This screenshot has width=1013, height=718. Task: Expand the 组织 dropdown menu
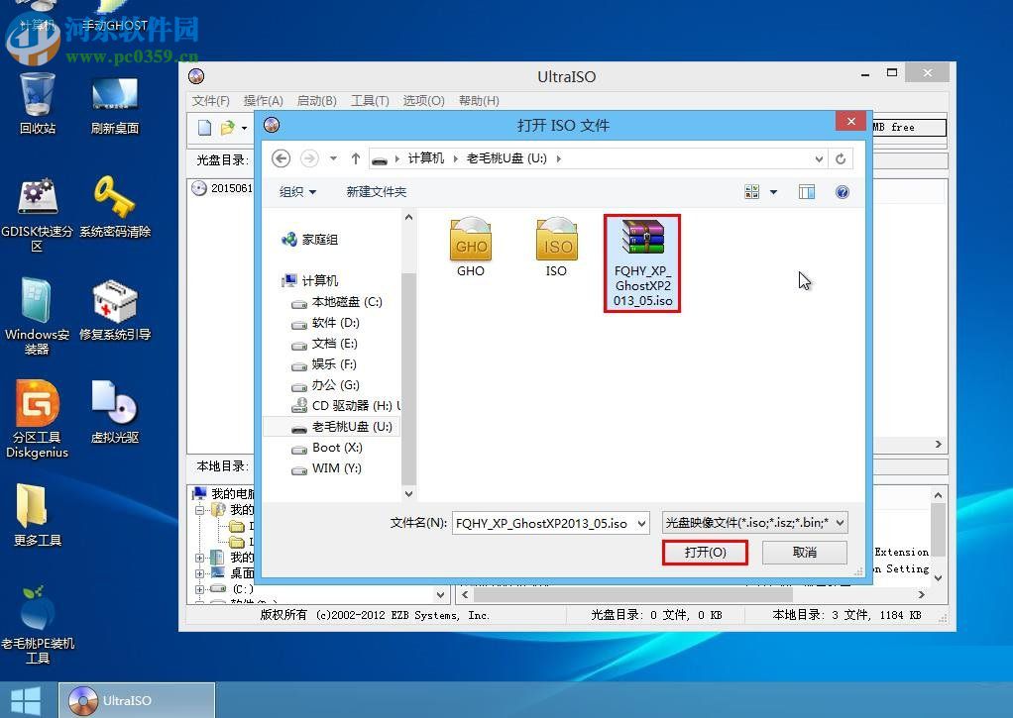[x=296, y=191]
